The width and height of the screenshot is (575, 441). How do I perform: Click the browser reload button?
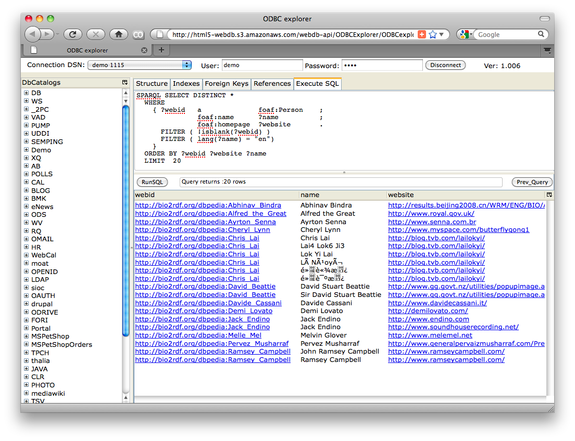73,34
